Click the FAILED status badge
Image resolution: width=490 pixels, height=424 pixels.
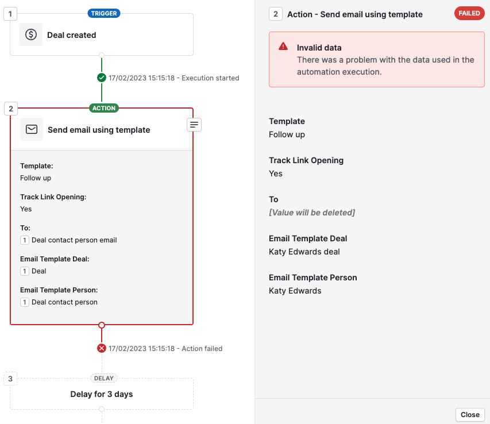click(x=469, y=13)
